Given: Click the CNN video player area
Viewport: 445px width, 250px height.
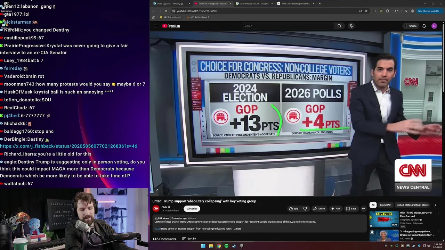Looking at the screenshot, I should 296,114.
